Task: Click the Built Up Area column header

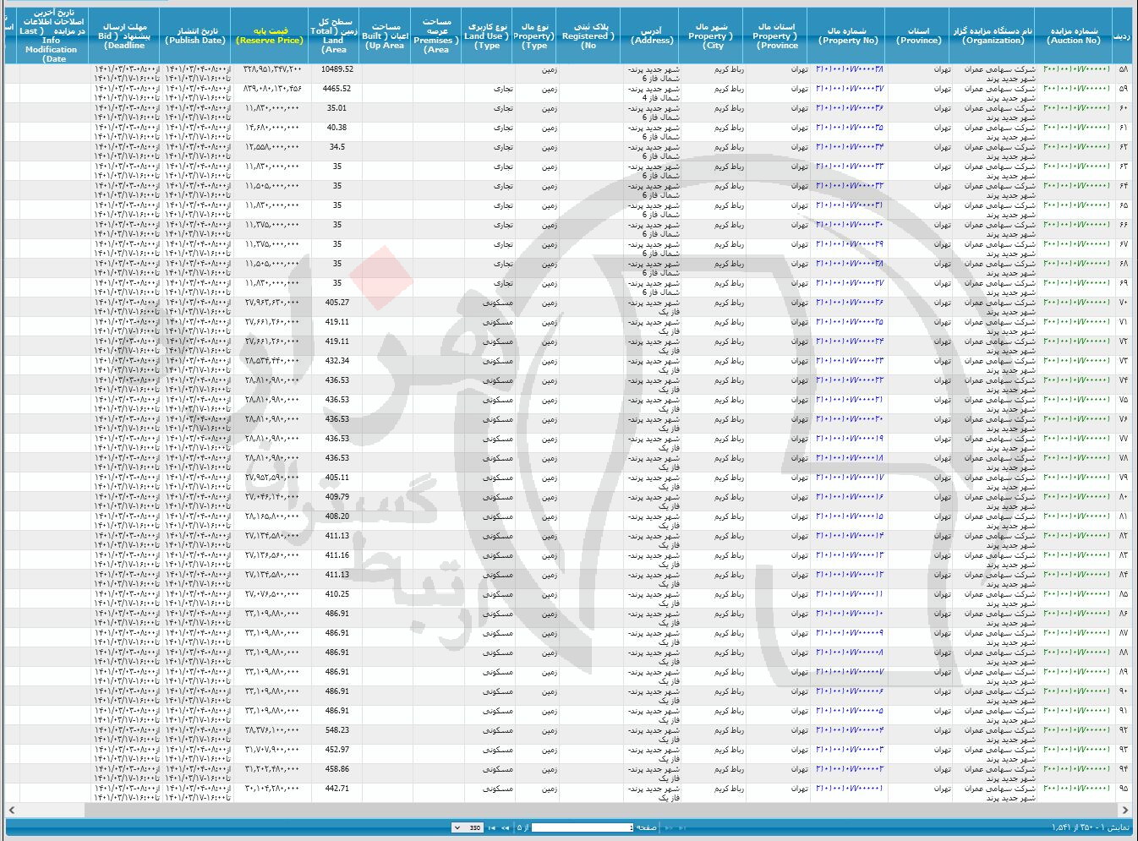Action: point(386,35)
